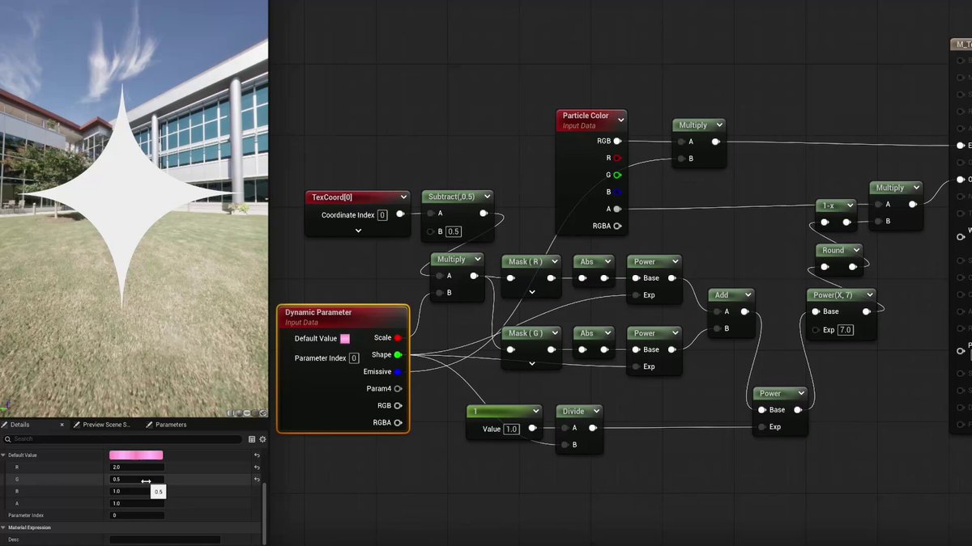Select the Add node title

point(722,295)
